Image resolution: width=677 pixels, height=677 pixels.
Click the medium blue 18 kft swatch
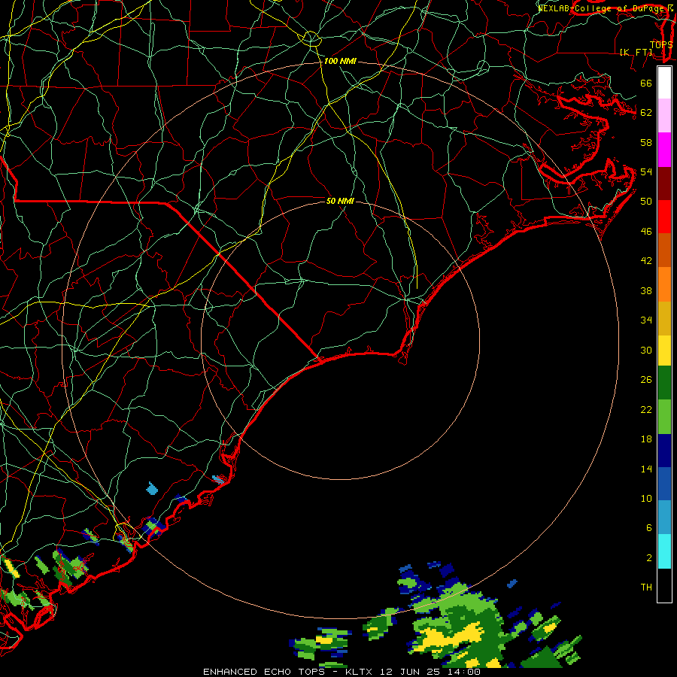[664, 484]
